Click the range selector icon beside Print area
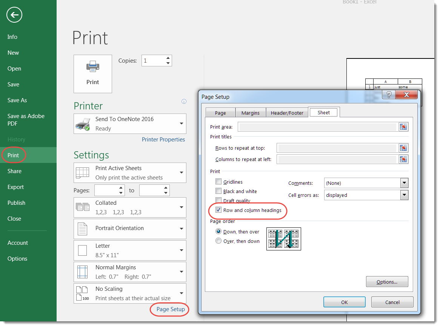This screenshot has width=440, height=327. [x=403, y=127]
